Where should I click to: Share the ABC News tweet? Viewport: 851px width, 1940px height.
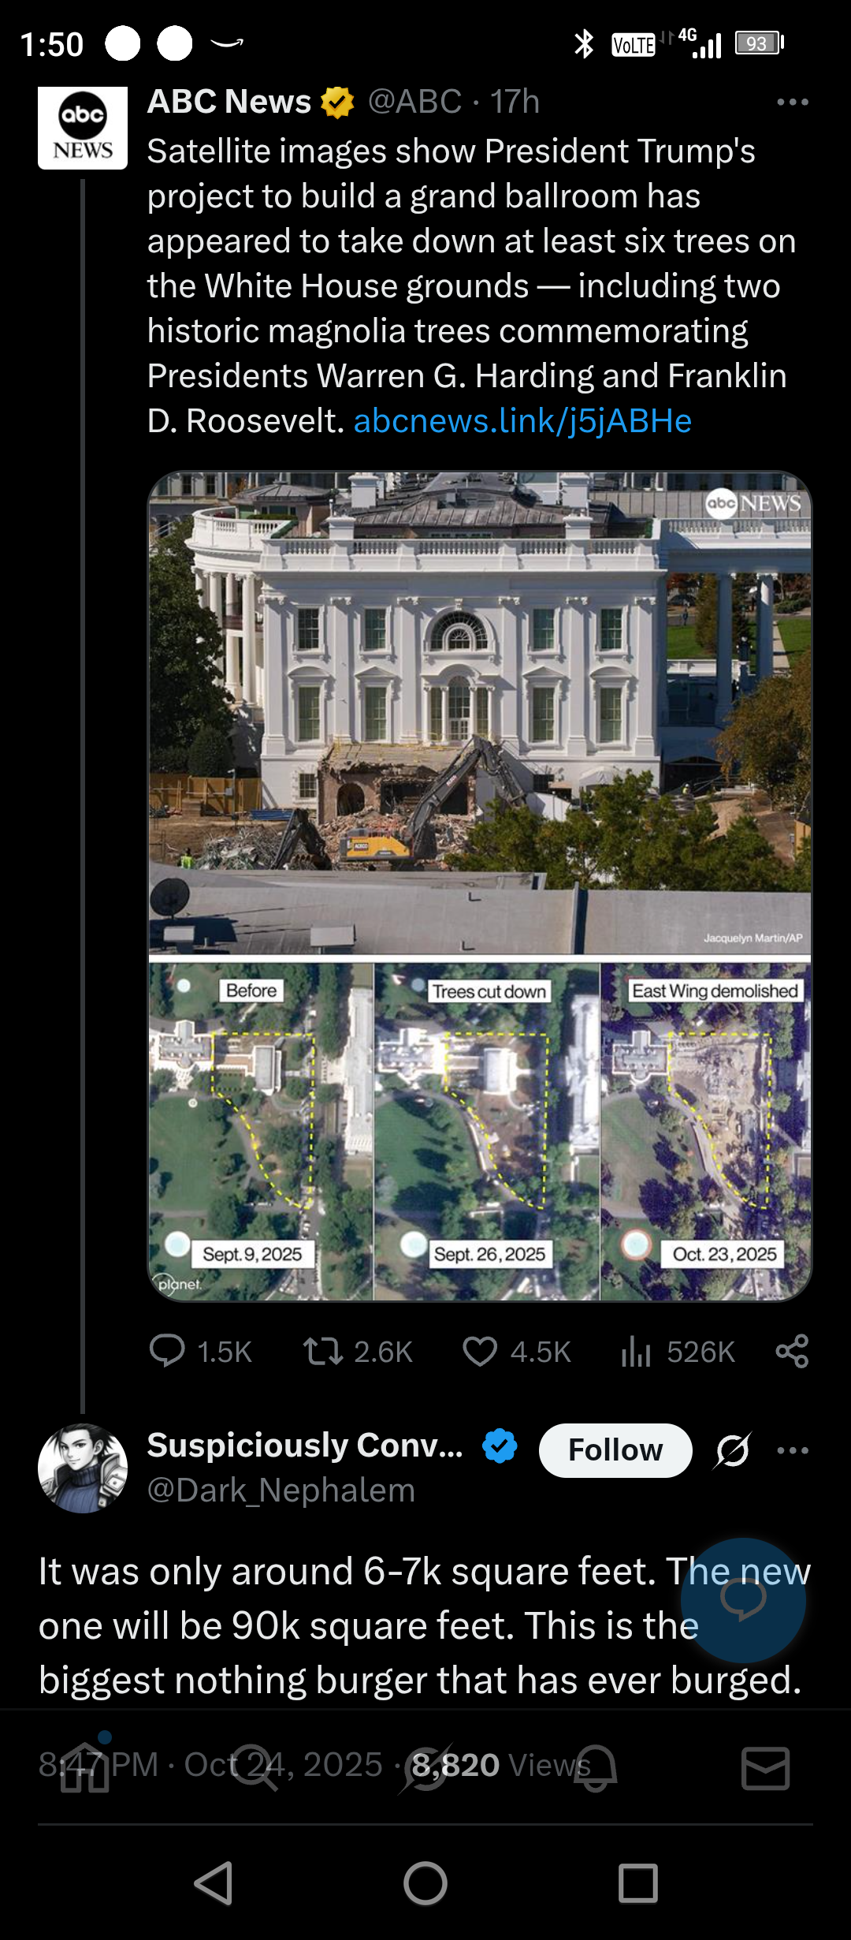click(792, 1351)
